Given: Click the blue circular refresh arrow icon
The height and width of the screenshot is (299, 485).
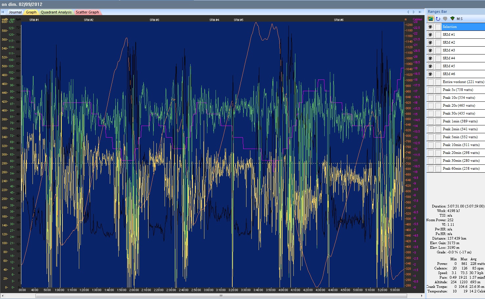Looking at the screenshot, I should tap(438, 19).
